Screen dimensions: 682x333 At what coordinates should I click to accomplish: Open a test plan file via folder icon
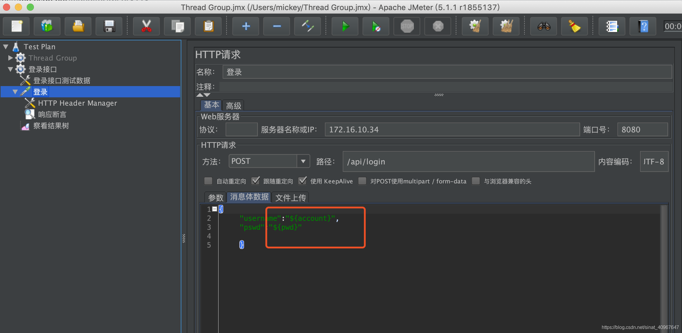78,26
